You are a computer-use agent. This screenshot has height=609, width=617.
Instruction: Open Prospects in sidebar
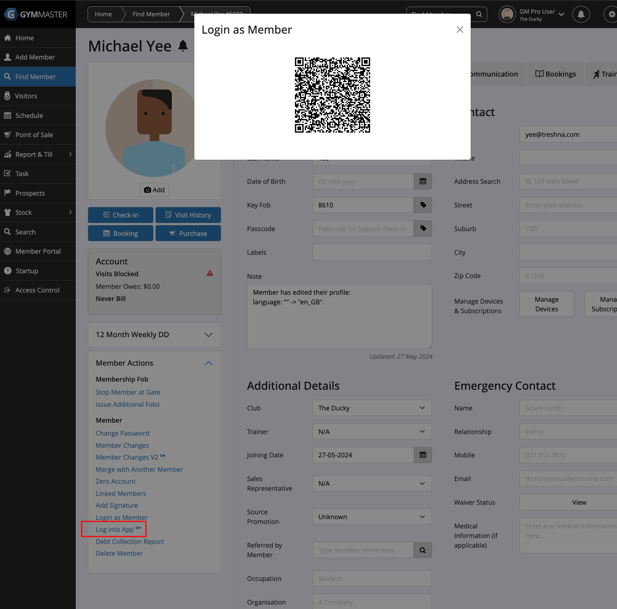pyautogui.click(x=38, y=193)
